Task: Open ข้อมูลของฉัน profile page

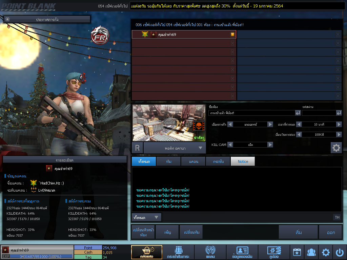Action: (x=242, y=252)
